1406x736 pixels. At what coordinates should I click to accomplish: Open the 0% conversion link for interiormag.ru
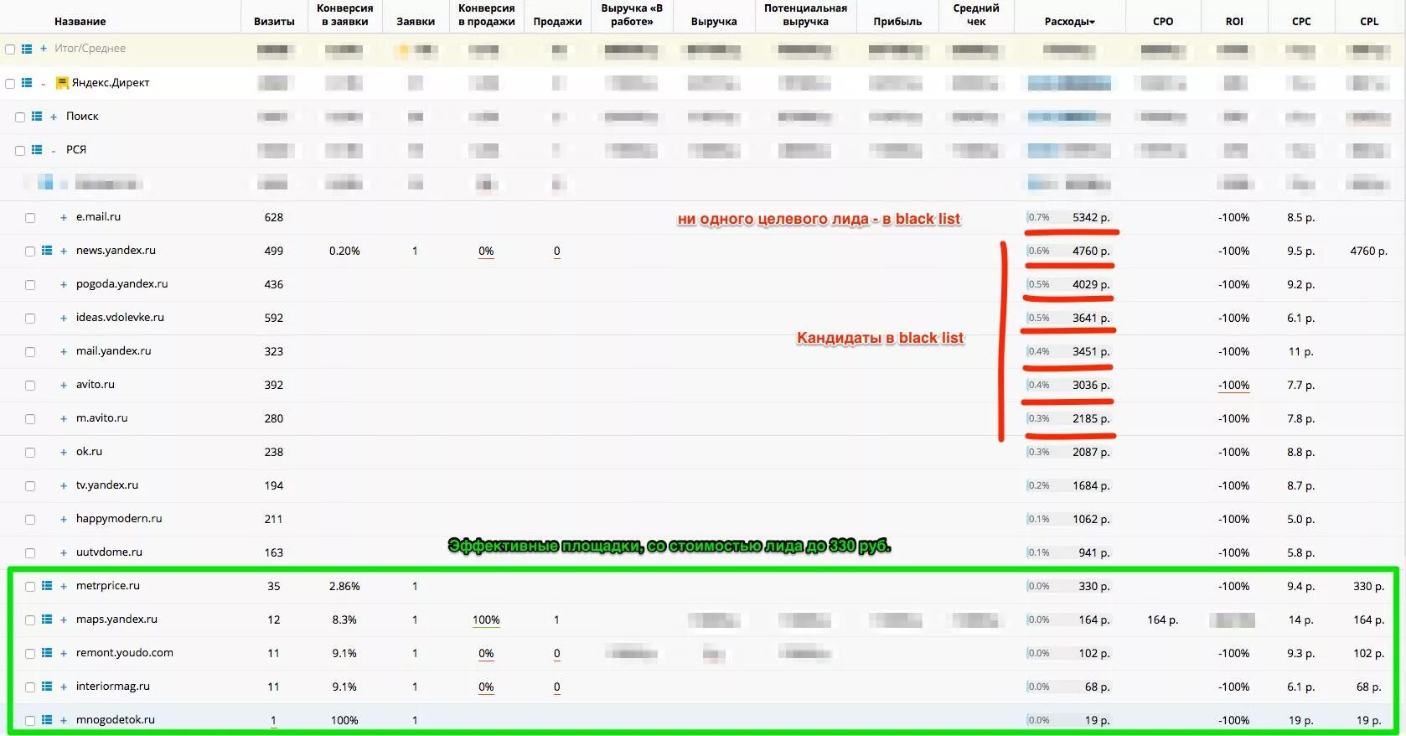click(486, 687)
